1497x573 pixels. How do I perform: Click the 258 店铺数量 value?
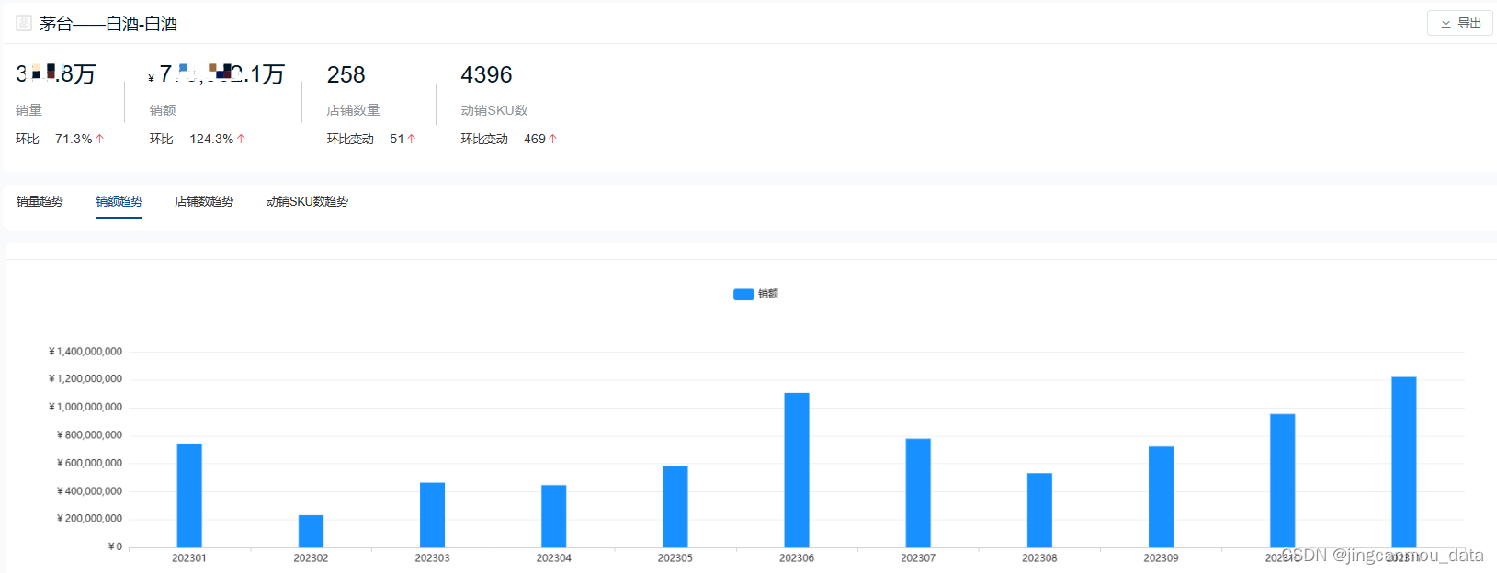[x=346, y=74]
